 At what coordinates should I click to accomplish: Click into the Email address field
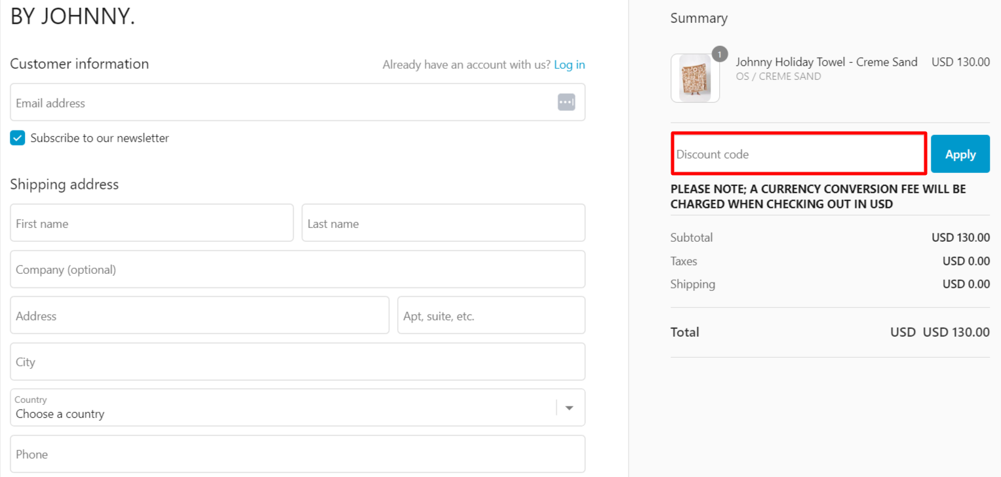[x=282, y=103]
